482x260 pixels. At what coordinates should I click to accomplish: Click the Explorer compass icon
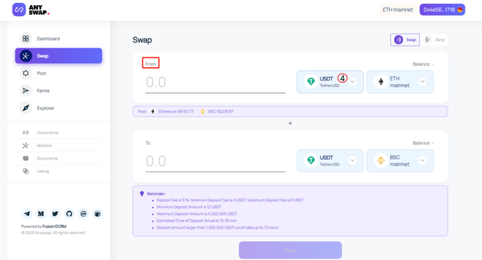[x=26, y=108]
